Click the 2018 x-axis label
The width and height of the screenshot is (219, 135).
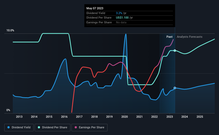94,117
